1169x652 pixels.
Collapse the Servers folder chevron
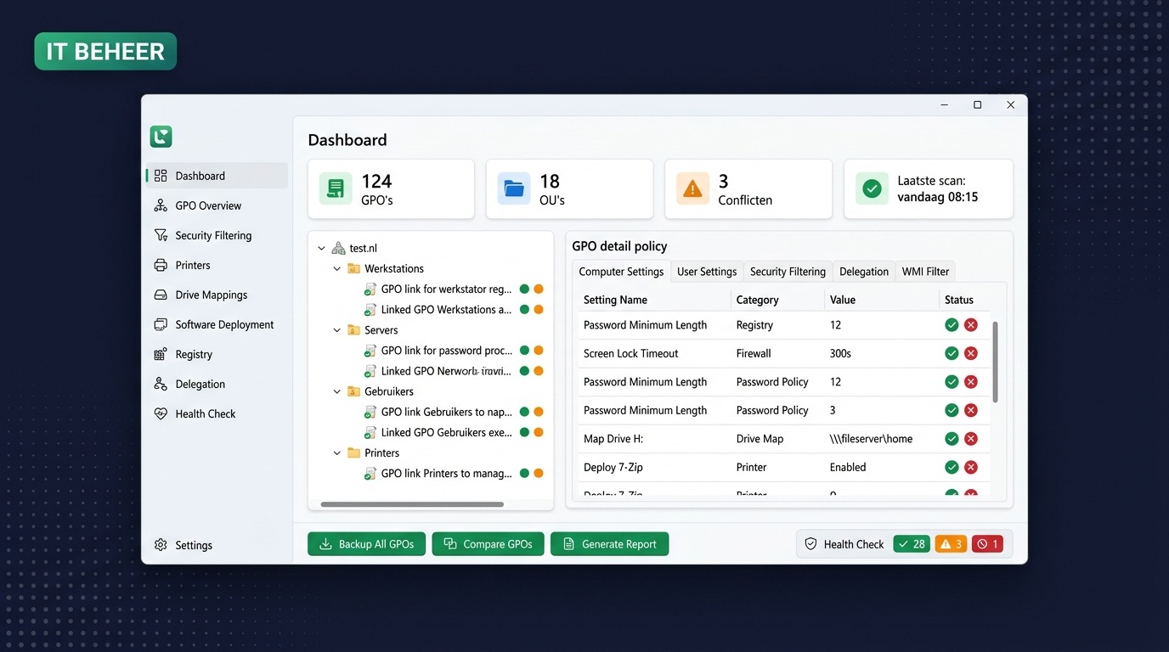[337, 330]
